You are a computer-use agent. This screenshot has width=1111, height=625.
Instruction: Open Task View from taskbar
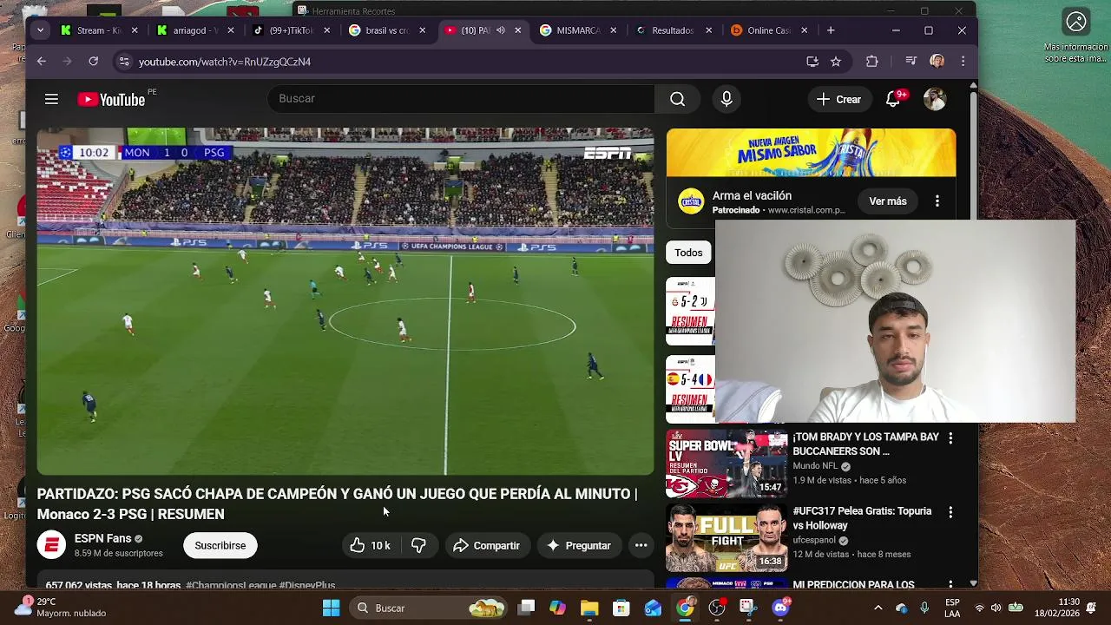526,608
